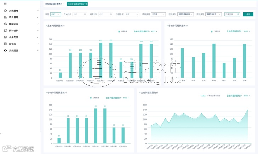Screen dimensions: 258x154
Task: Click the search magnifier icon in 所属批次 field
Action: 238,14
